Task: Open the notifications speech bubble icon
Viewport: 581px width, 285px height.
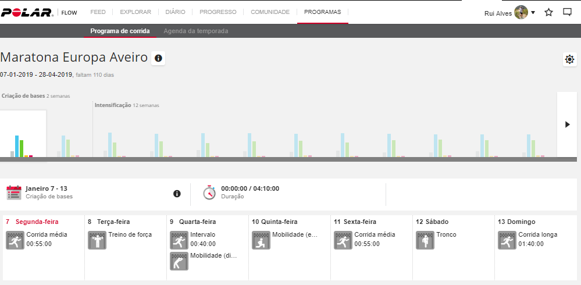Action: 568,12
